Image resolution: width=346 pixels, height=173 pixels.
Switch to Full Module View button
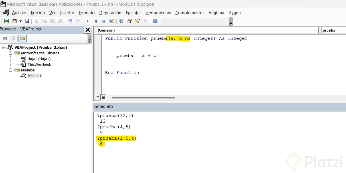pyautogui.click(x=103, y=97)
